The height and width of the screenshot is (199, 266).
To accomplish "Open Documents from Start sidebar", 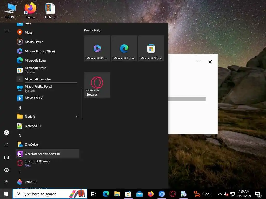I will [6, 145].
